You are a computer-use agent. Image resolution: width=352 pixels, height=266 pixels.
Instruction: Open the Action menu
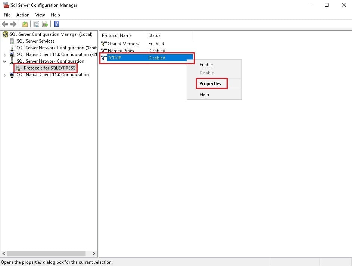click(x=23, y=15)
